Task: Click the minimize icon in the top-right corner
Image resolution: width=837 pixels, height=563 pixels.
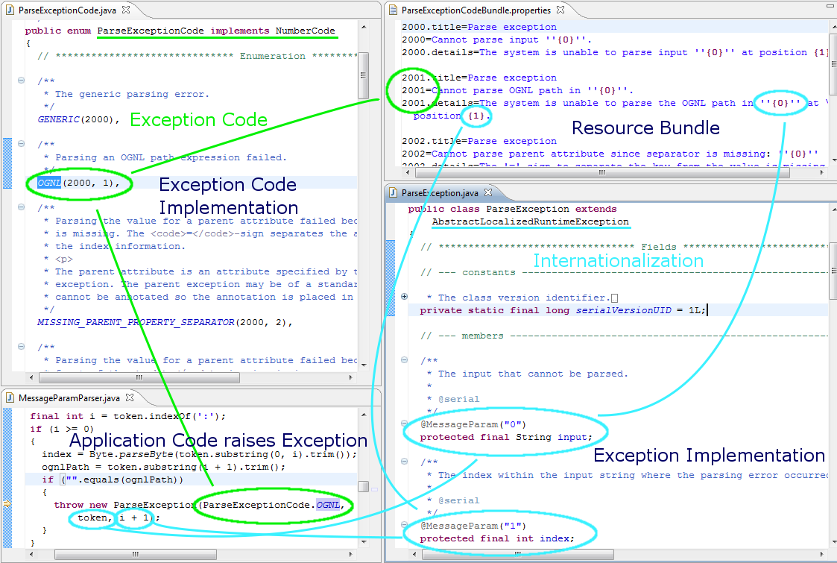Action: click(x=830, y=6)
